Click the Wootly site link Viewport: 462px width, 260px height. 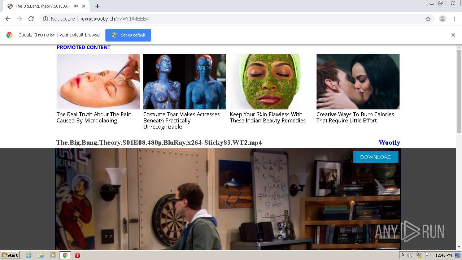click(389, 143)
